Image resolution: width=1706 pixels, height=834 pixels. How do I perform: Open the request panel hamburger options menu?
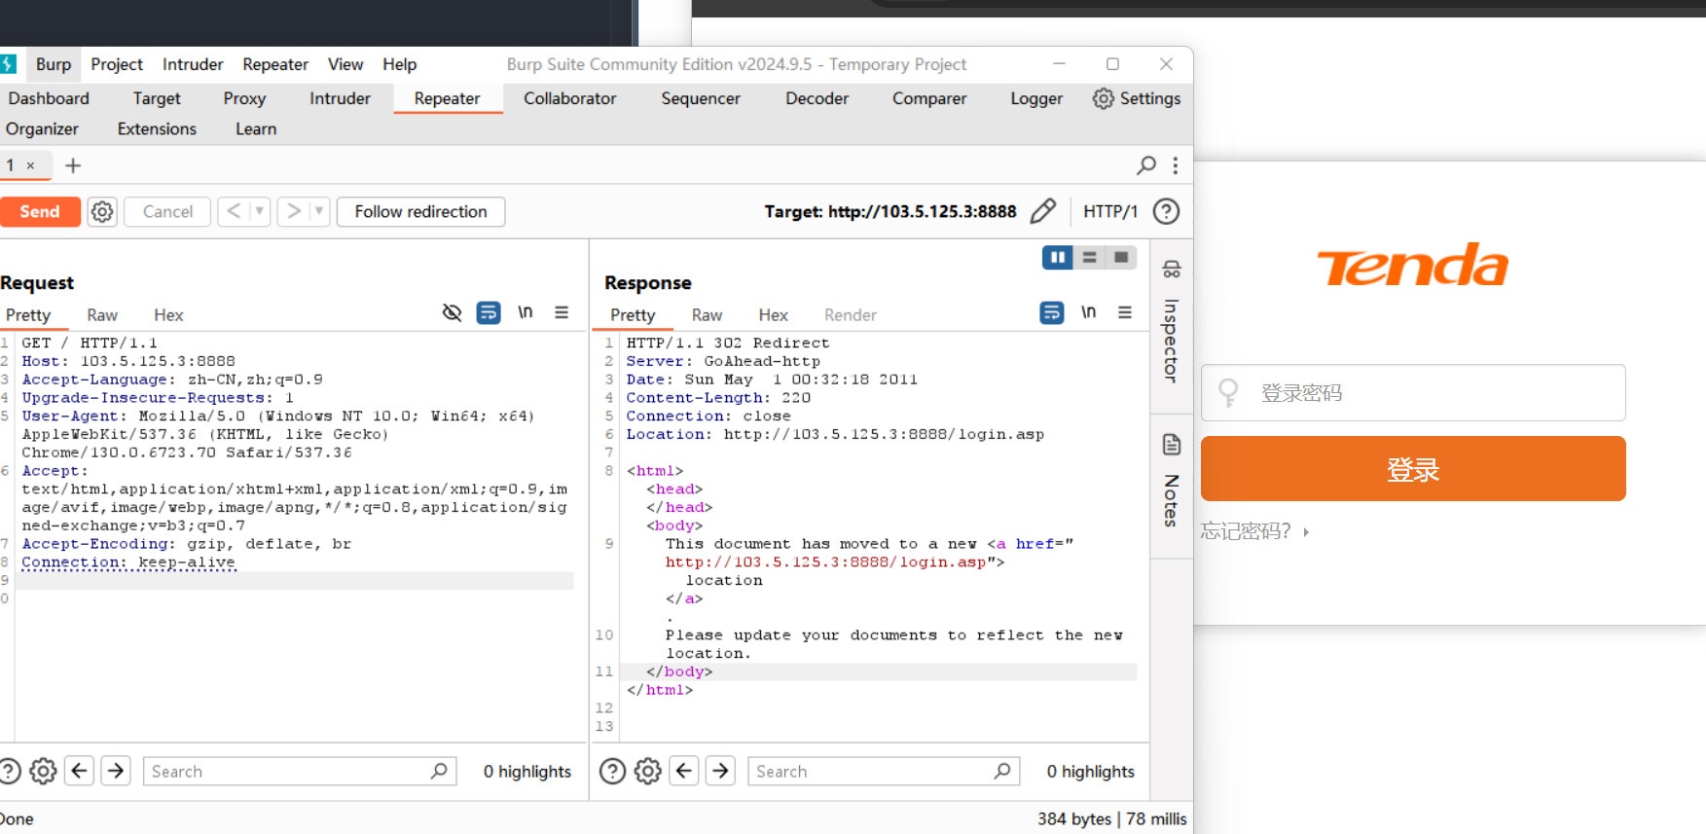(562, 312)
